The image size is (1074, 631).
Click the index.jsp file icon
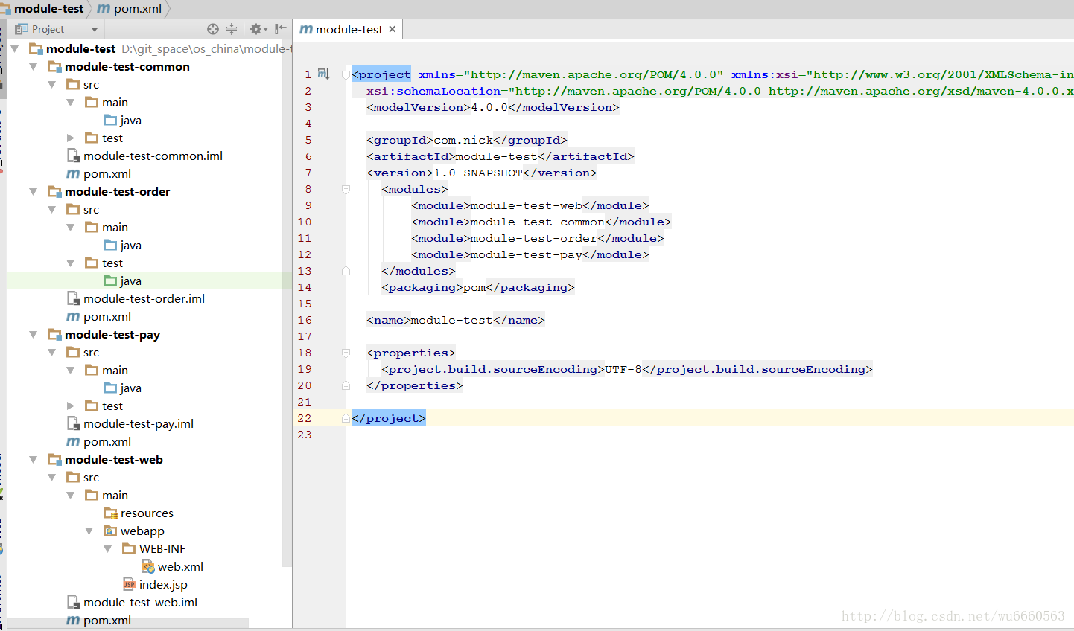130,585
